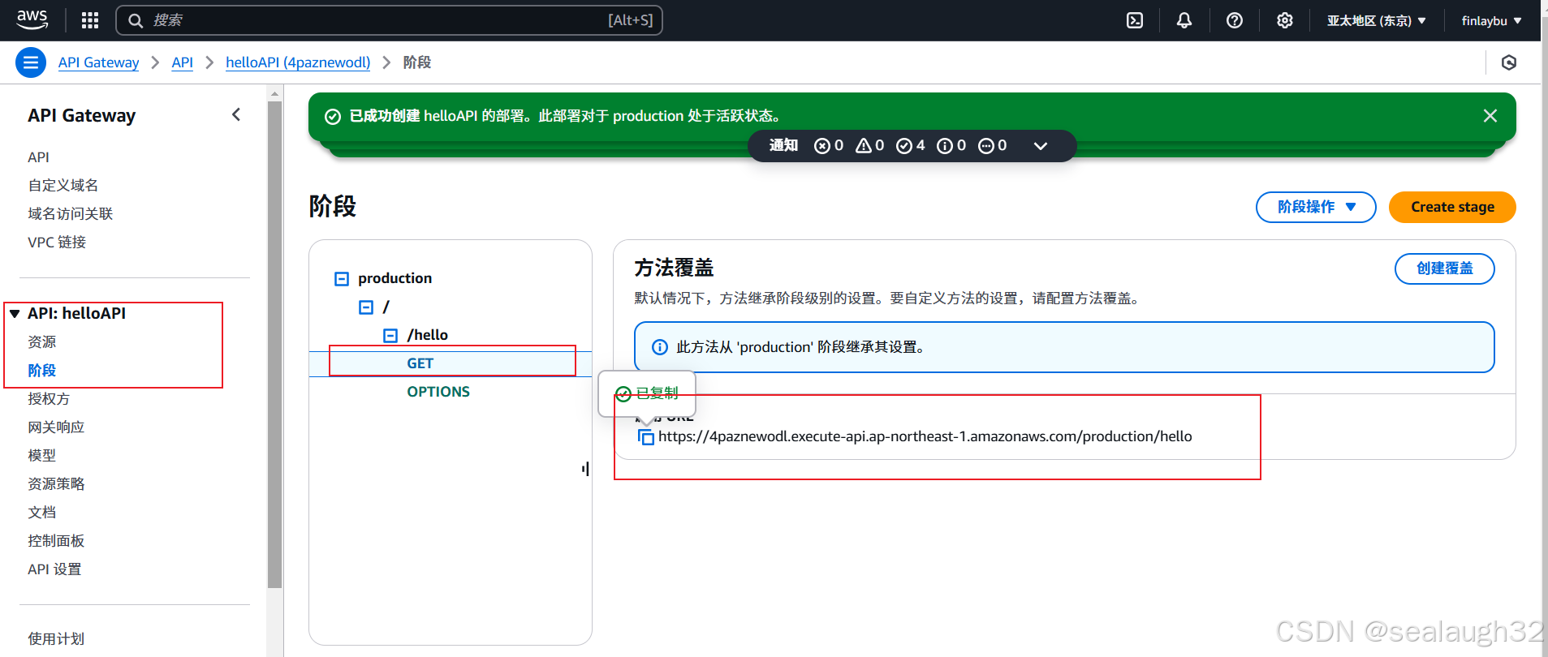Click the Create stage button
Image resolution: width=1548 pixels, height=657 pixels.
[x=1452, y=207]
